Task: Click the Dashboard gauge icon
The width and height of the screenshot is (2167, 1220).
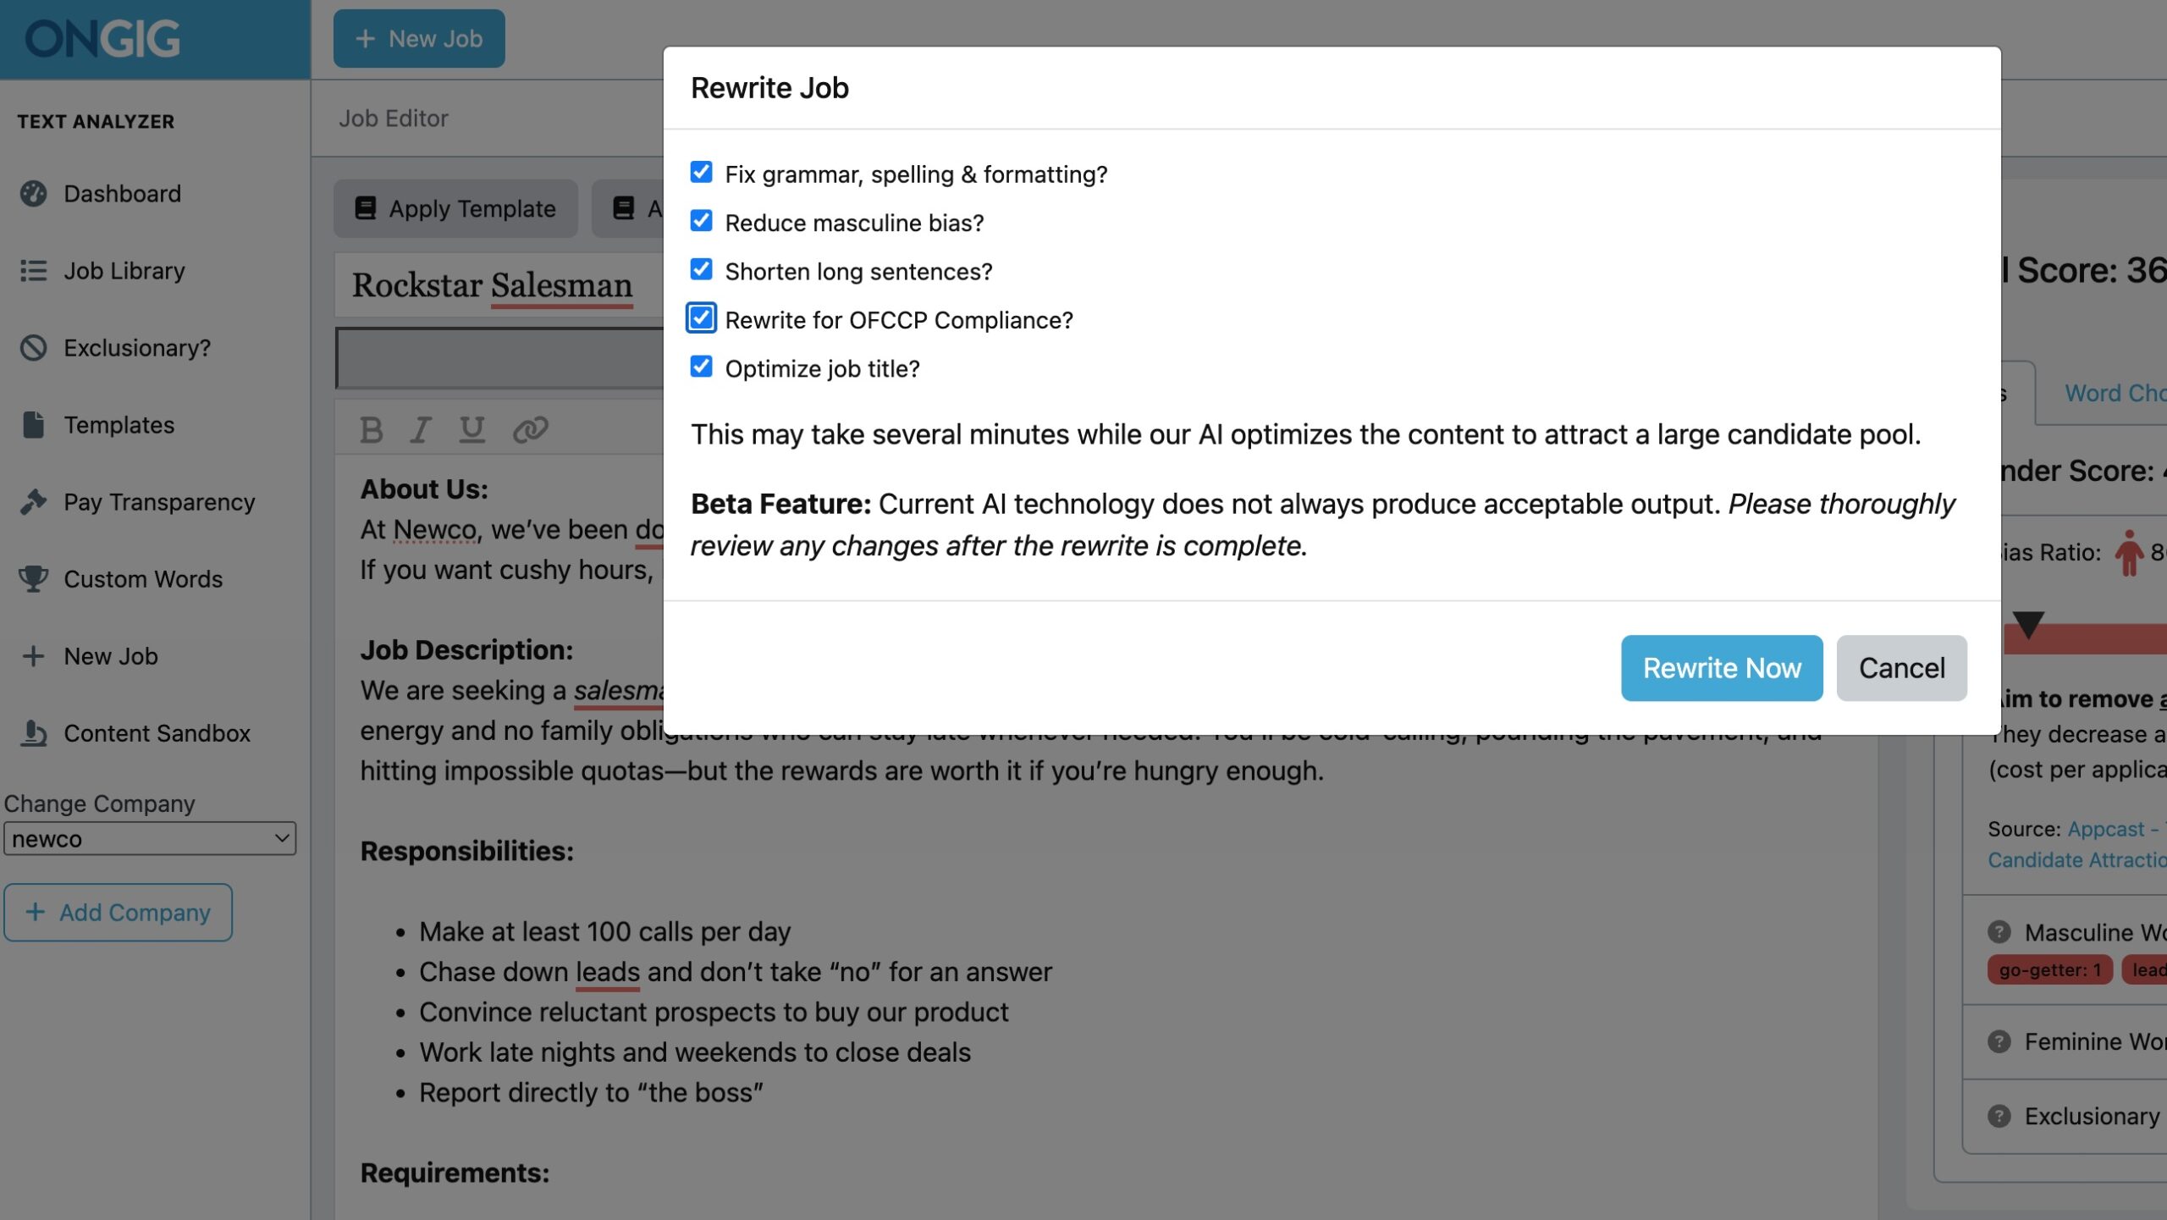Action: pos(34,194)
